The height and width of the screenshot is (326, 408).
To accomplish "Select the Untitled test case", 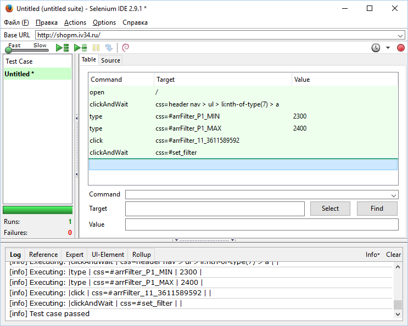I will coord(37,74).
